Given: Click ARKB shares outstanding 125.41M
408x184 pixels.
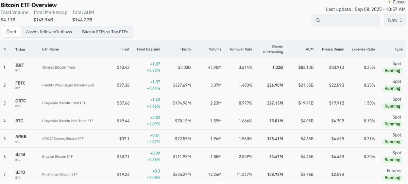Looking at the screenshot, I should tap(275, 139).
